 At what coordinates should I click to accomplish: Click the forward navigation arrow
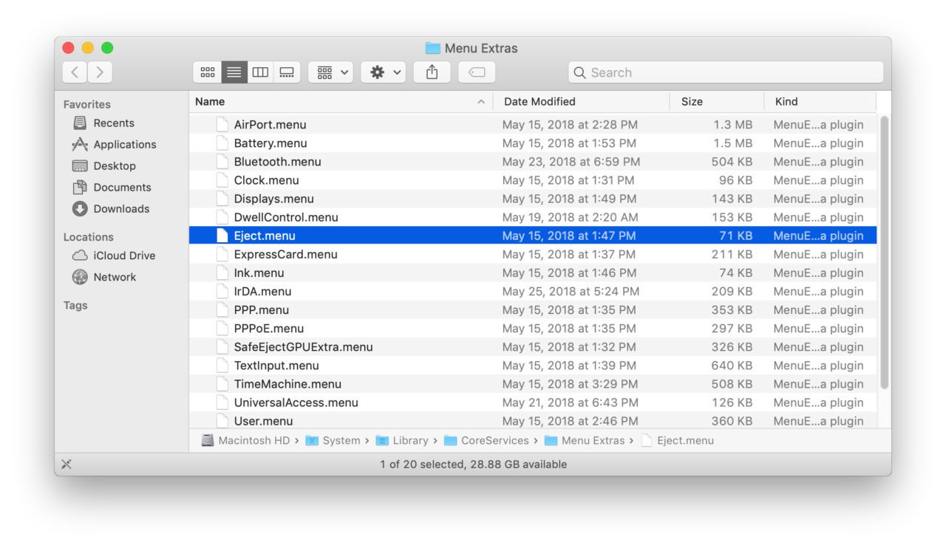tap(100, 72)
